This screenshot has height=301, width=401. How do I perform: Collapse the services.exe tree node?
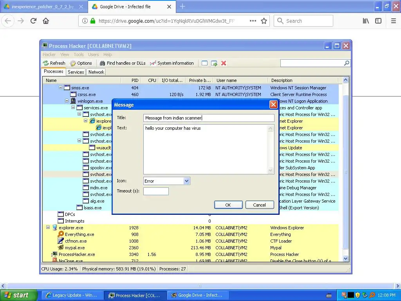(73, 107)
